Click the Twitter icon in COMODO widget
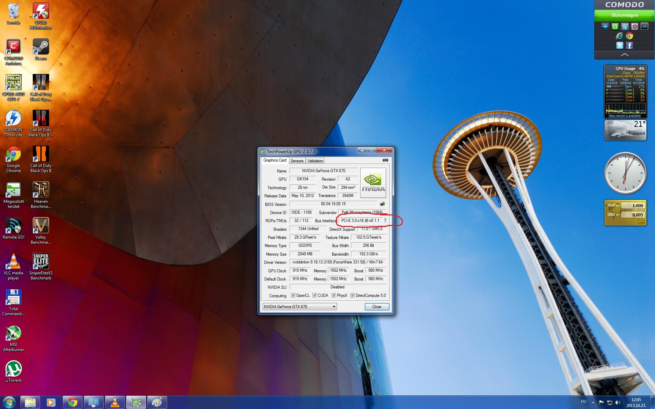This screenshot has width=655, height=409. (620, 45)
